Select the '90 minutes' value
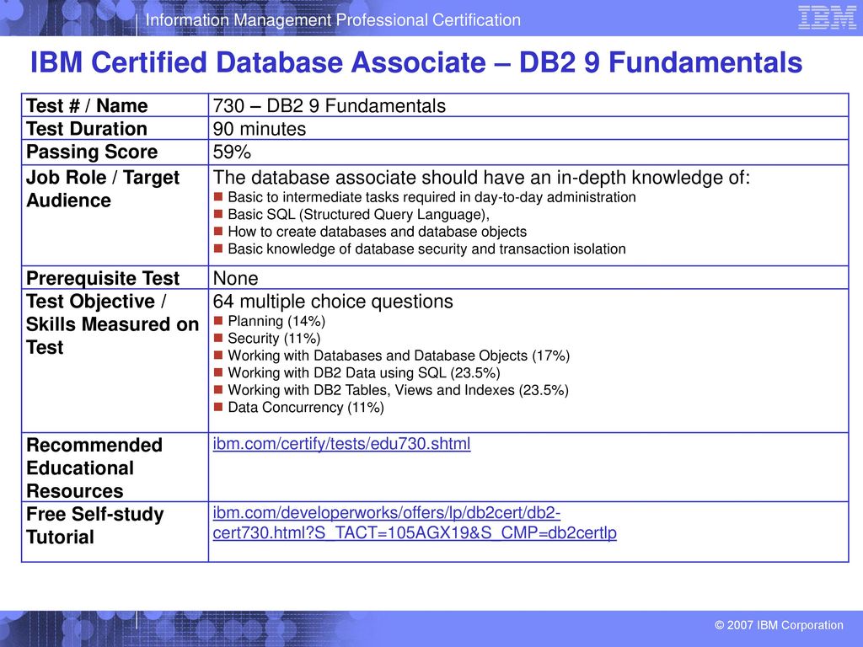Image resolution: width=863 pixels, height=647 pixels. click(x=260, y=129)
